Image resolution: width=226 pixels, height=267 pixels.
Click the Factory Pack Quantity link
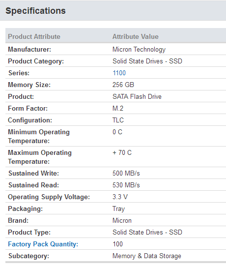[x=43, y=244]
